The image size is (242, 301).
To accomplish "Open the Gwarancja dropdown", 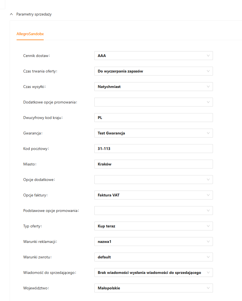I will (153, 133).
